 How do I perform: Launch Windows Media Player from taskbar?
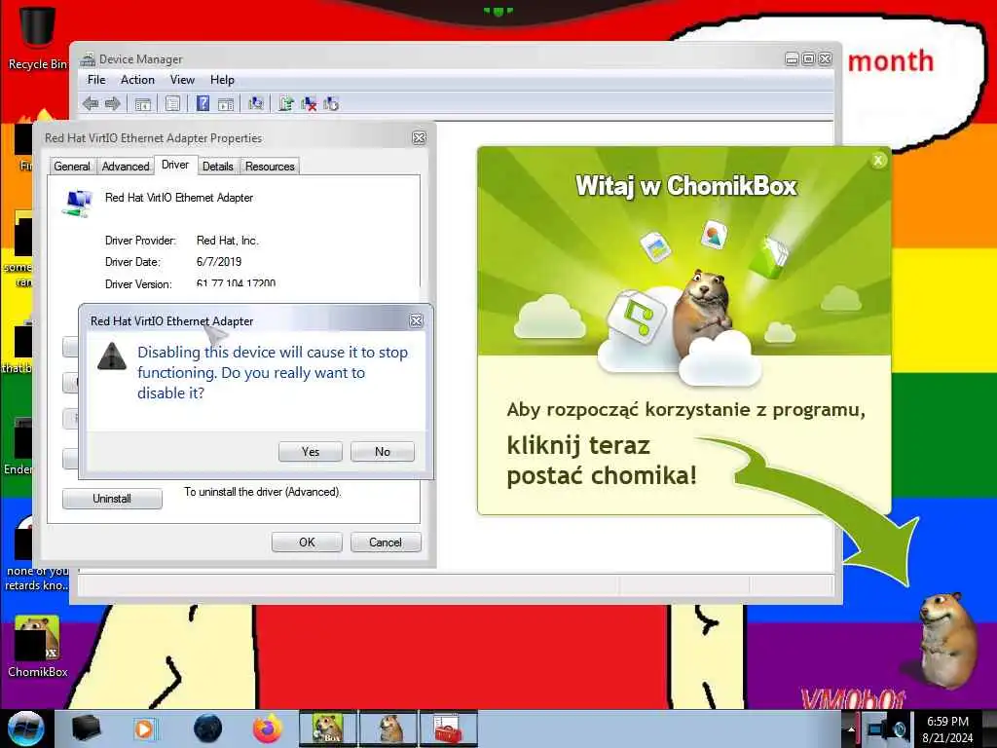click(x=144, y=729)
